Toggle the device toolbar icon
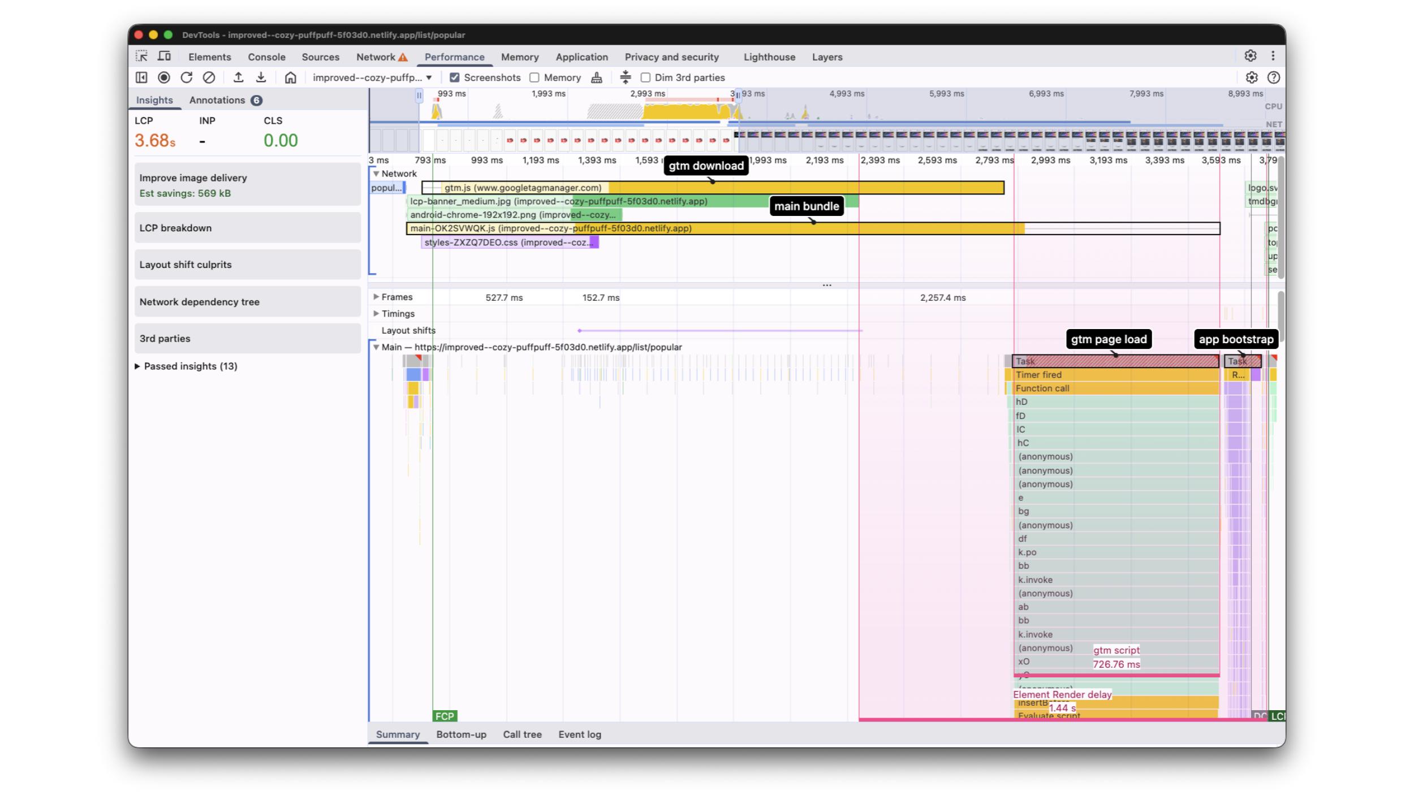This screenshot has height=795, width=1414. coord(164,57)
